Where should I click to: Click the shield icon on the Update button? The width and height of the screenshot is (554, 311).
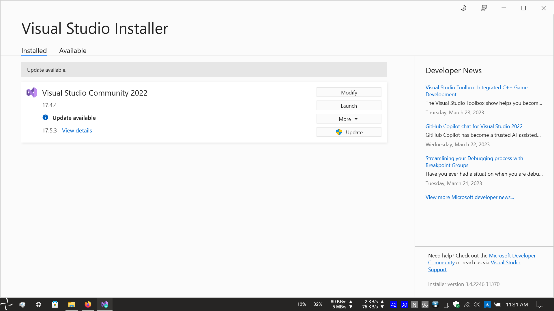tap(339, 132)
